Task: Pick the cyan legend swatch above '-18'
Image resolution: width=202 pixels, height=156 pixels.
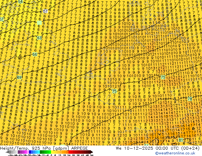Action: click(39, 152)
